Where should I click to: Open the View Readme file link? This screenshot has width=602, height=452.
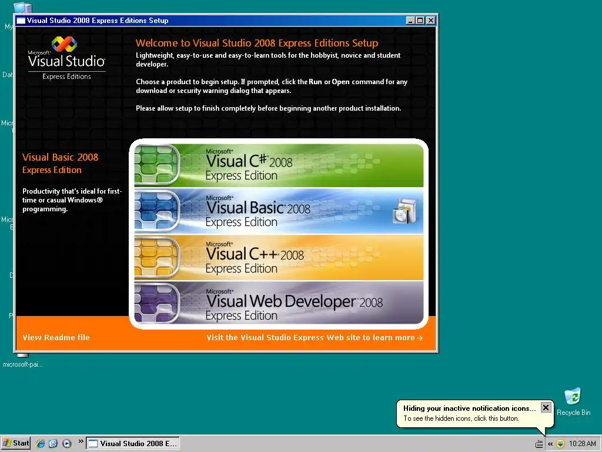coord(56,337)
